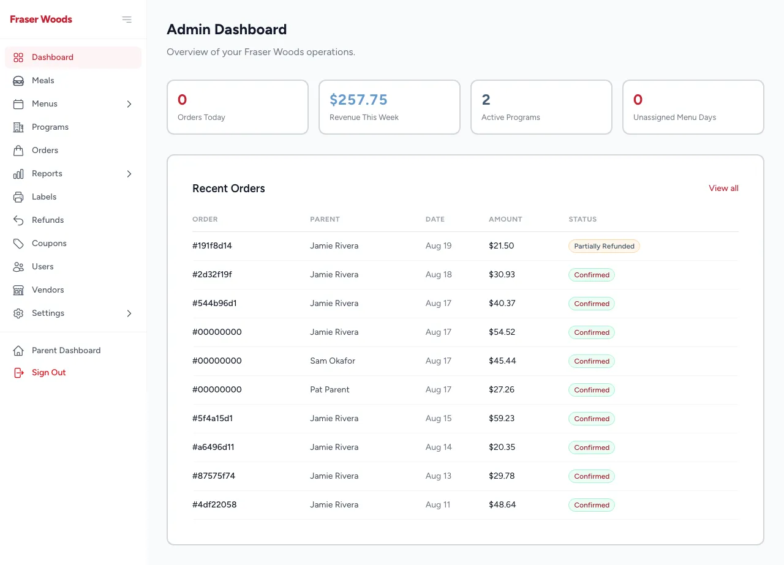This screenshot has height=565, width=784.
Task: Click the Vendors storefront icon
Action: tap(18, 290)
